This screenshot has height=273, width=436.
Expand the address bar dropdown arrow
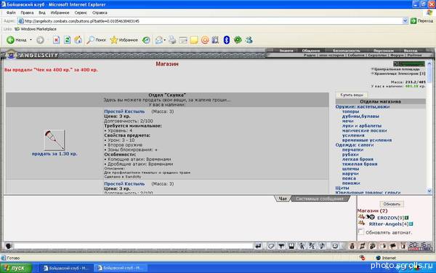(x=405, y=21)
